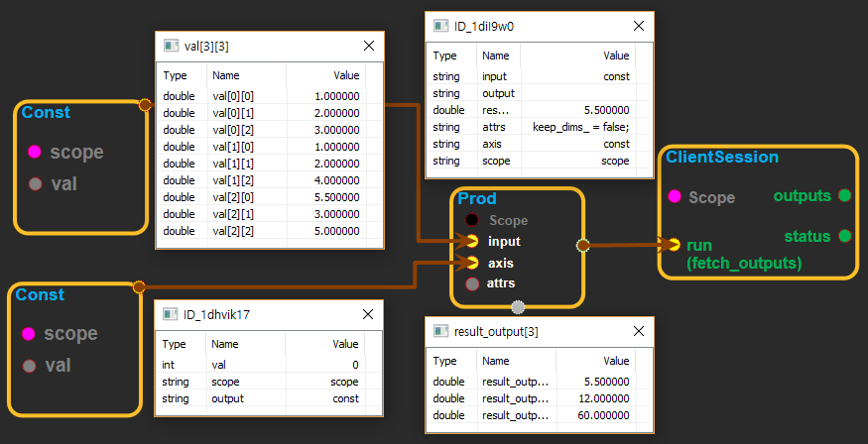868x444 pixels.
Task: Click the ClientSession outputs green port
Action: (x=844, y=195)
